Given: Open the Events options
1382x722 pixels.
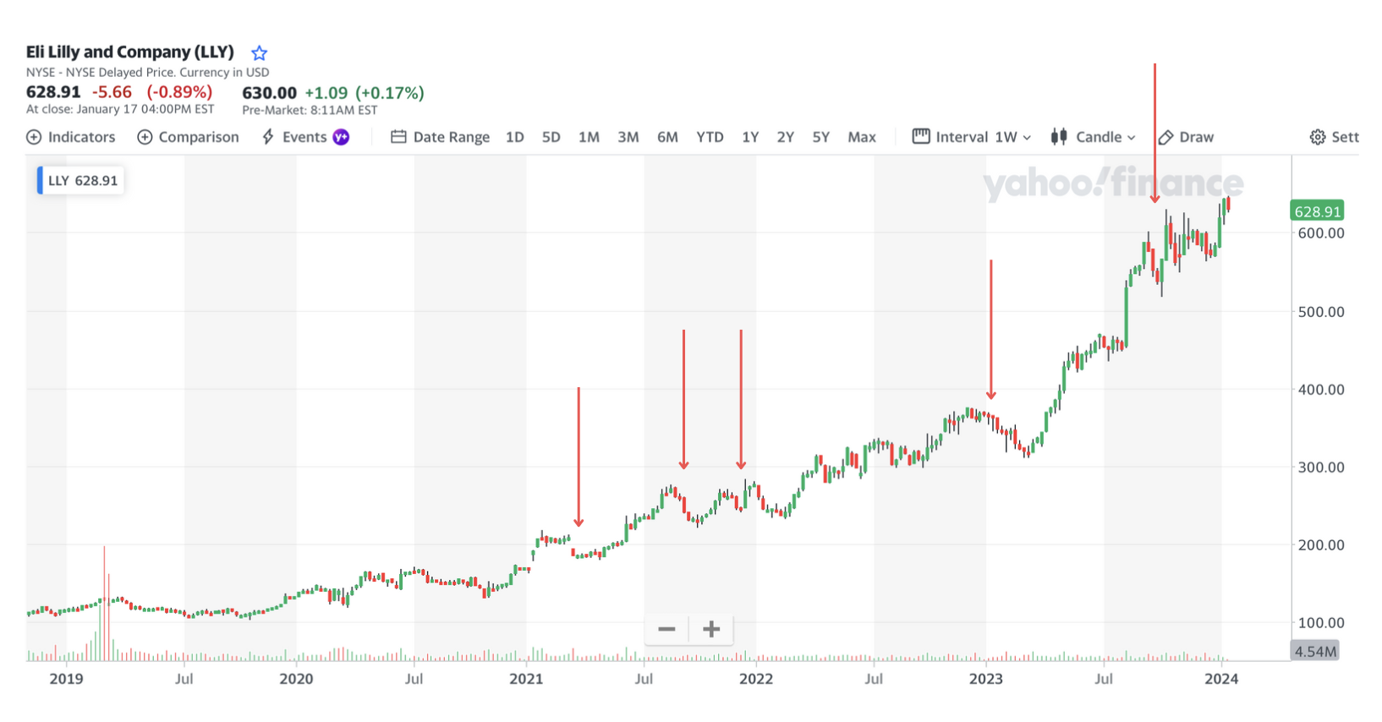Looking at the screenshot, I should [305, 137].
